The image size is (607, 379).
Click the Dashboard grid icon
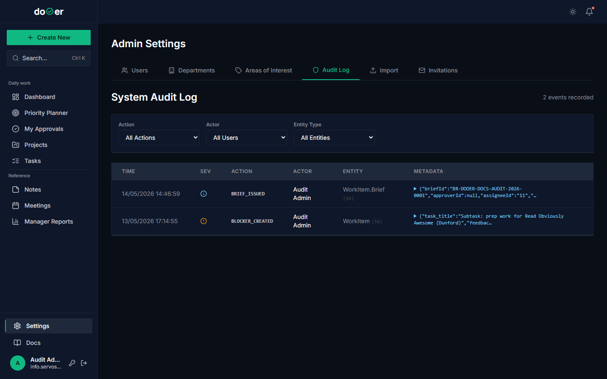point(16,97)
